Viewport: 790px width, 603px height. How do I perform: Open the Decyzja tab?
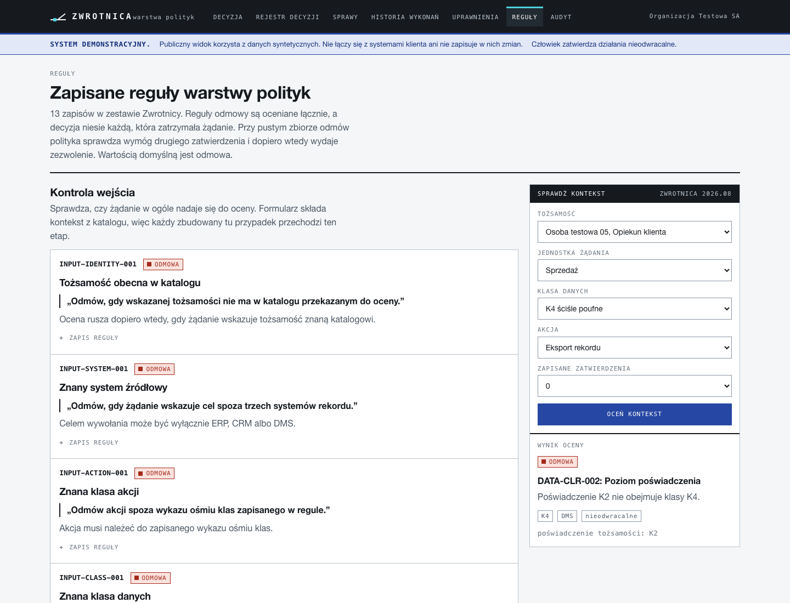click(228, 17)
